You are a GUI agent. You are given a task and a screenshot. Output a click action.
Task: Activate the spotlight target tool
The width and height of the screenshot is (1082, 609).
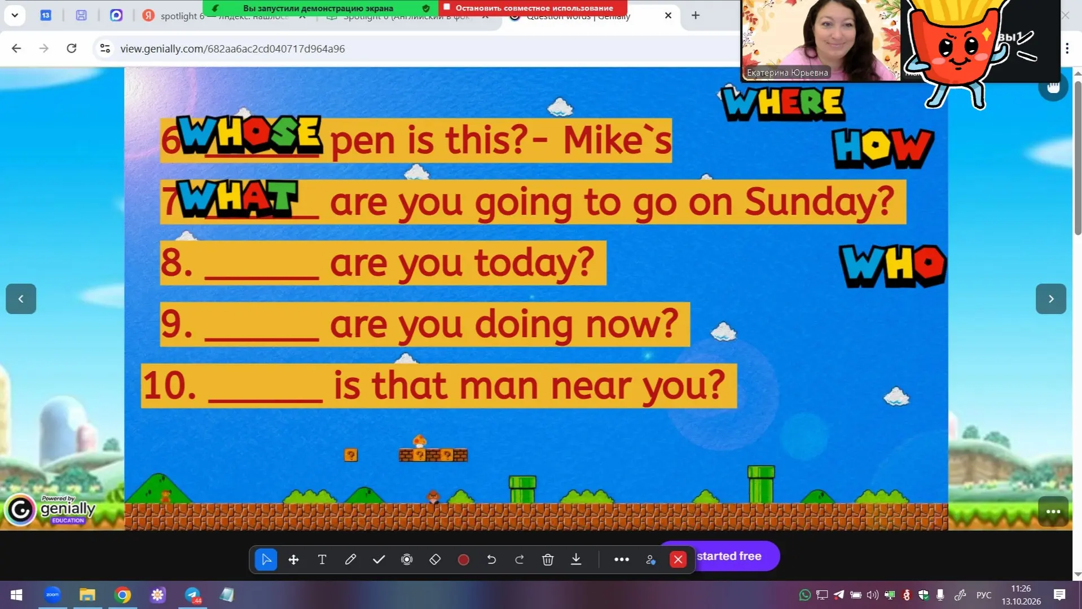[x=407, y=559]
